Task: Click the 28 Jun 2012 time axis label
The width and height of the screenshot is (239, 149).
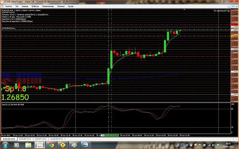Action: pos(6,135)
